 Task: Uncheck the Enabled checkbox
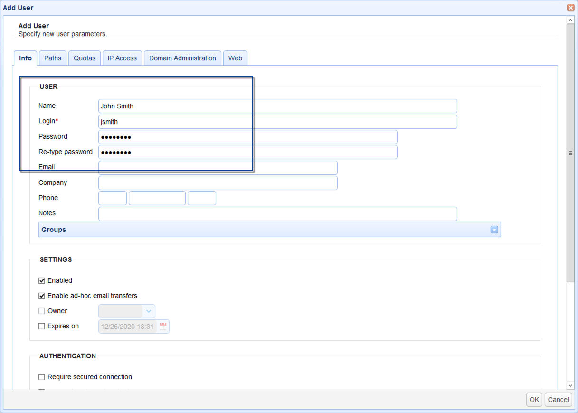click(x=42, y=280)
